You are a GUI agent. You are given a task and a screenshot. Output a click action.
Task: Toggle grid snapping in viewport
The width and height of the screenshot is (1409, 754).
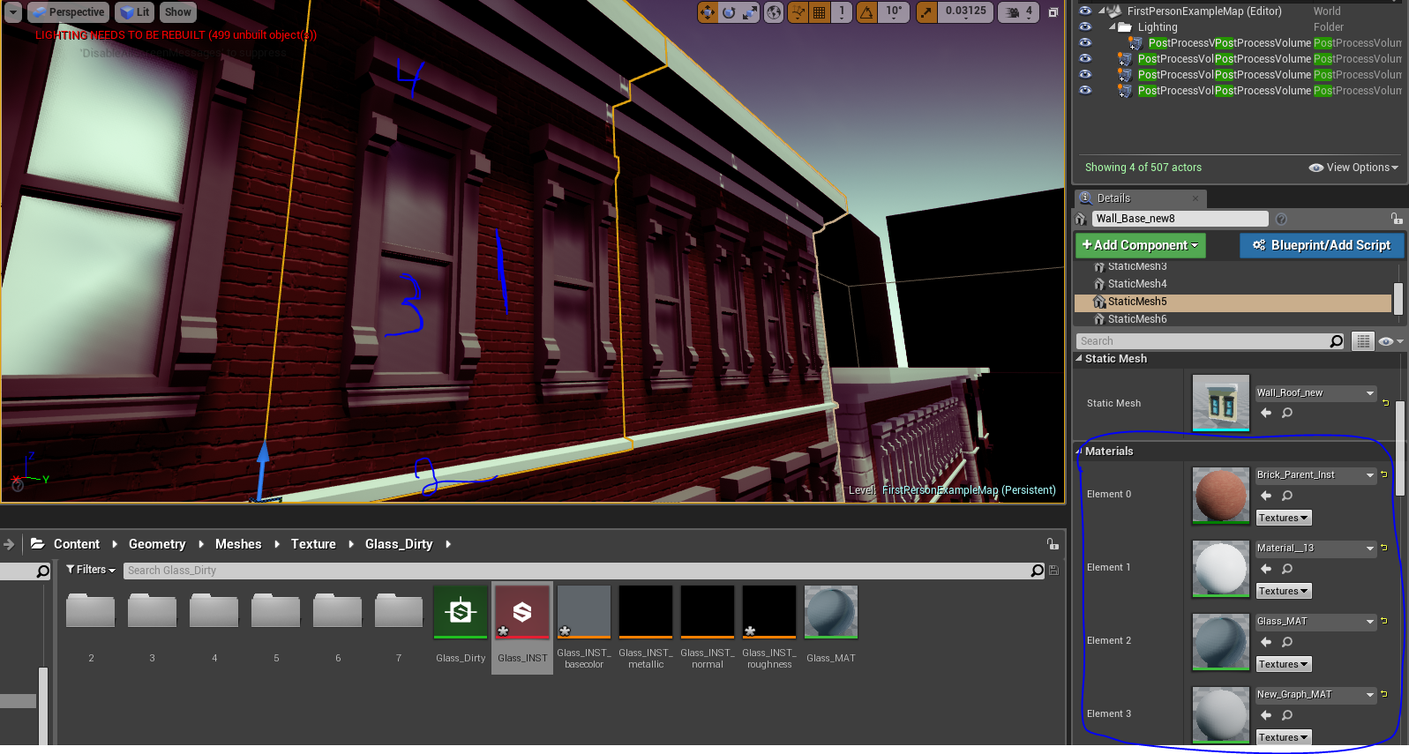click(820, 12)
